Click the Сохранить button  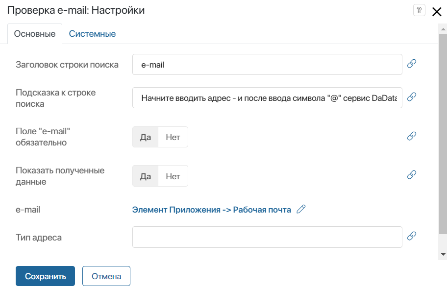point(45,276)
